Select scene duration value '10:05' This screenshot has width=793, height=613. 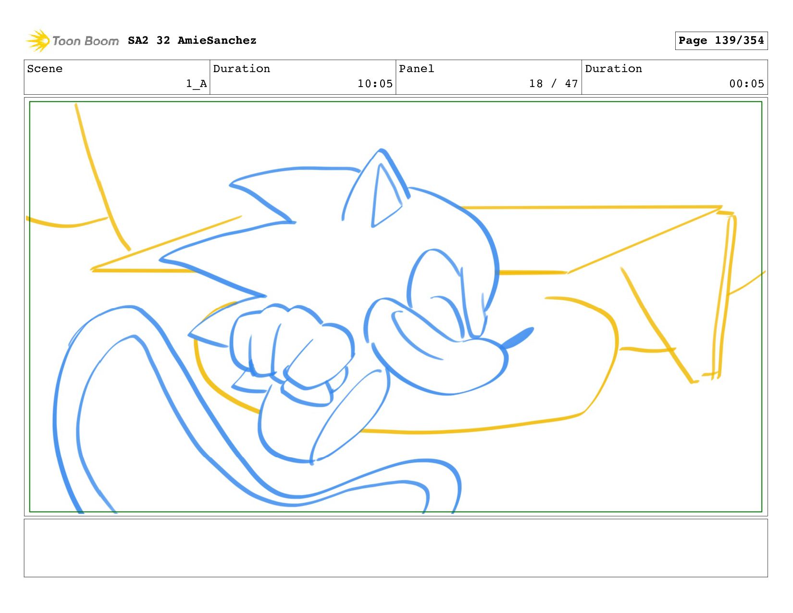click(x=375, y=84)
